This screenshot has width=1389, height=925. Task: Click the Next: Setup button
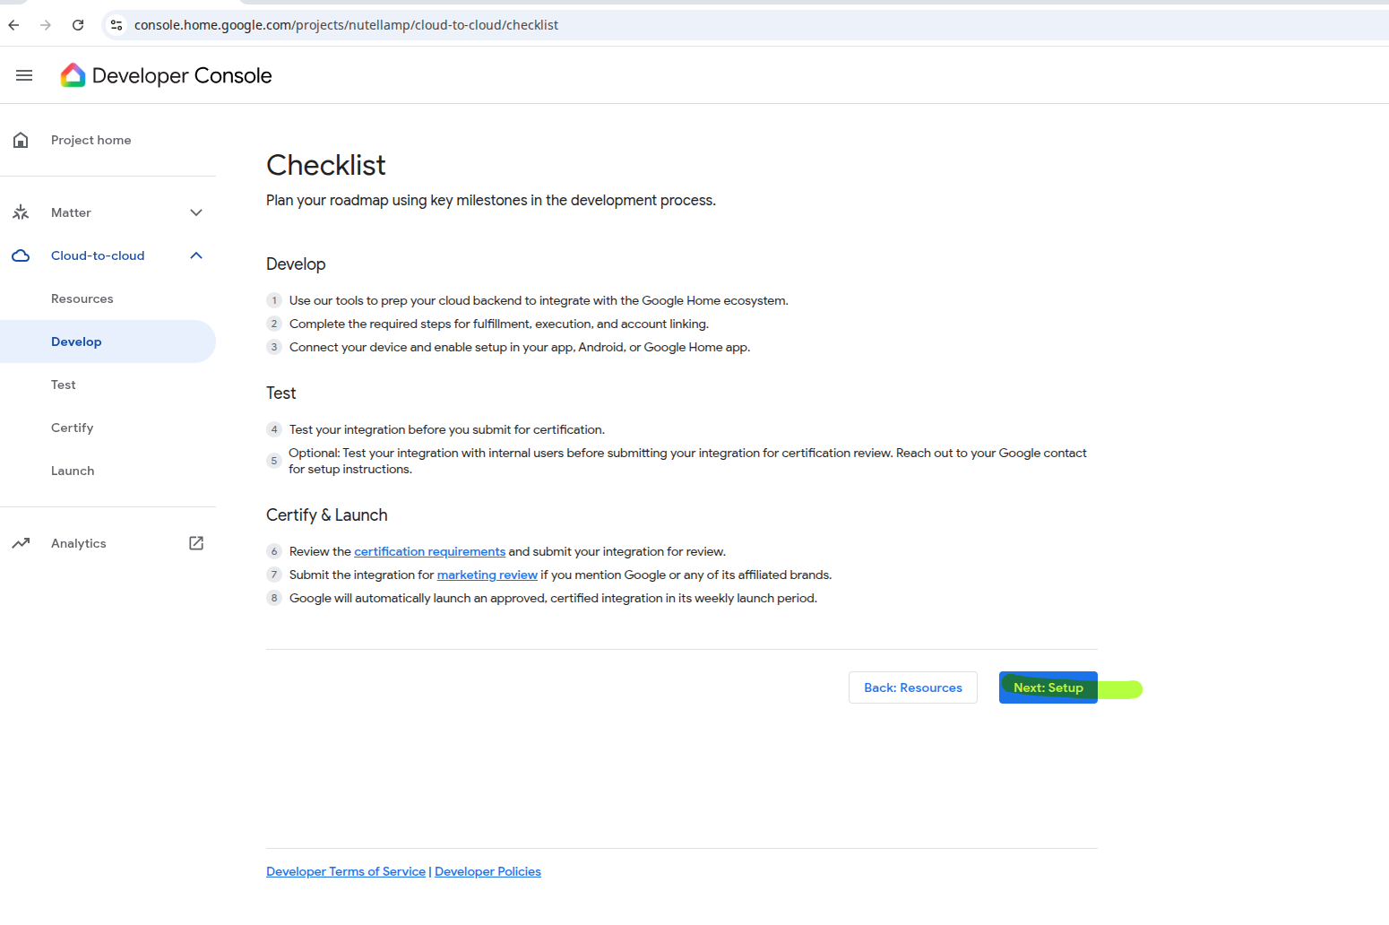click(1048, 688)
